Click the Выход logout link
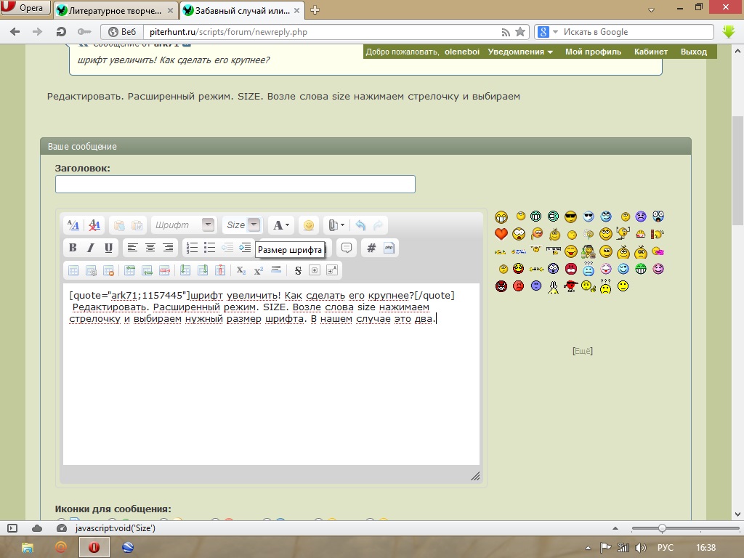This screenshot has height=558, width=744. pyautogui.click(x=693, y=52)
